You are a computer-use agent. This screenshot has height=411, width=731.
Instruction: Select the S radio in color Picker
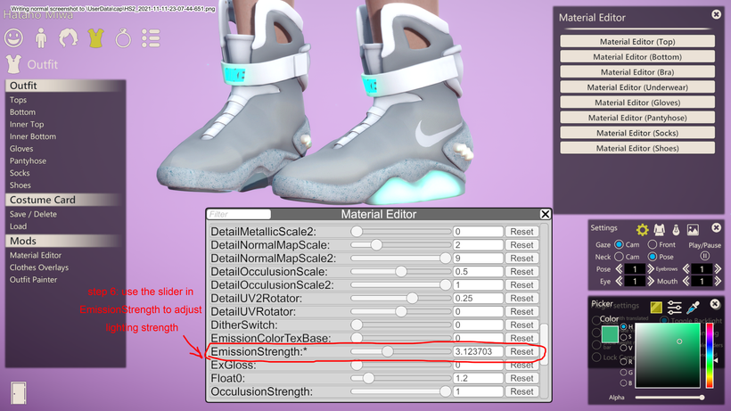tap(624, 336)
